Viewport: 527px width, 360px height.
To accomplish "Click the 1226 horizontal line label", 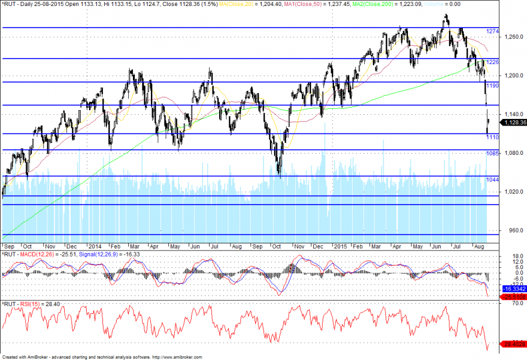I will 492,62.
